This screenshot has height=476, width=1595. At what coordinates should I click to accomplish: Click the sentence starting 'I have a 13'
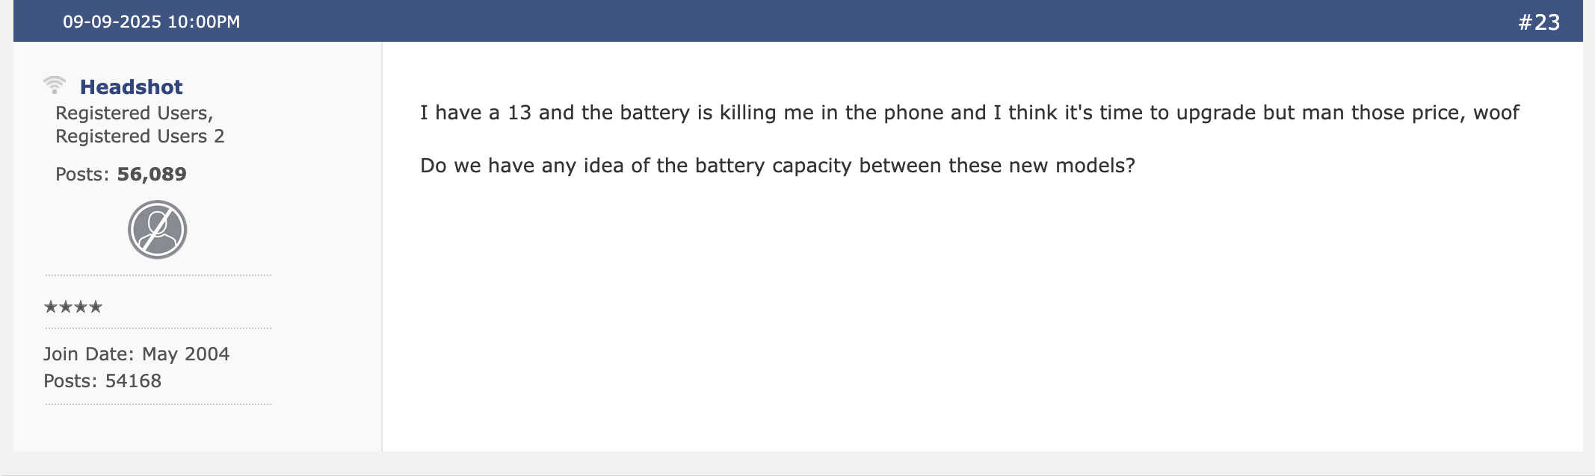click(969, 113)
